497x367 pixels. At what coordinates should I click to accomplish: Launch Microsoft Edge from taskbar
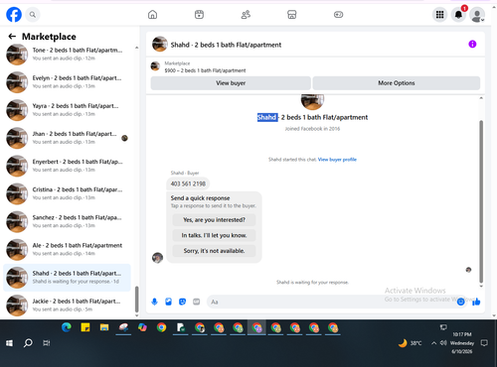(67, 327)
